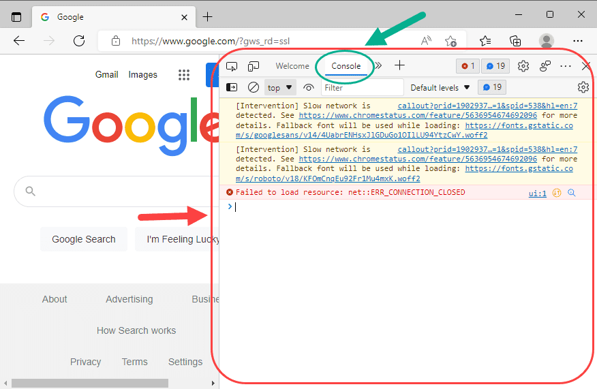
Task: Open the top JavaScript context dropdown
Action: coord(279,88)
